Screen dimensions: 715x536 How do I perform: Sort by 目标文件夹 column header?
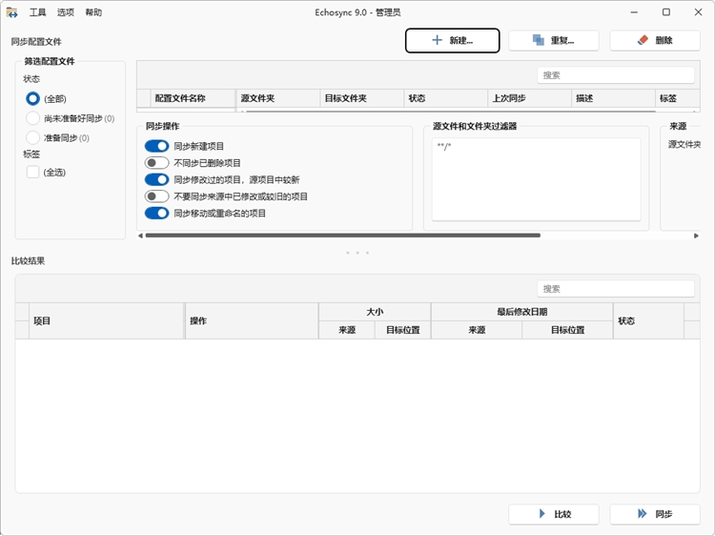pos(362,98)
